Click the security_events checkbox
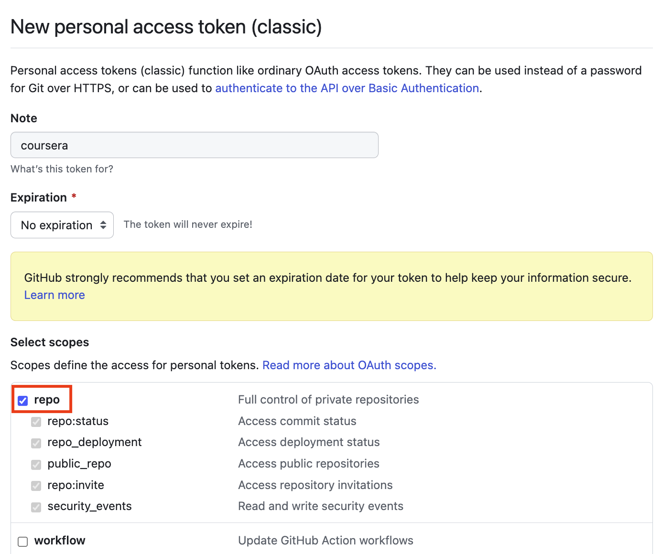This screenshot has height=554, width=662. coord(36,507)
